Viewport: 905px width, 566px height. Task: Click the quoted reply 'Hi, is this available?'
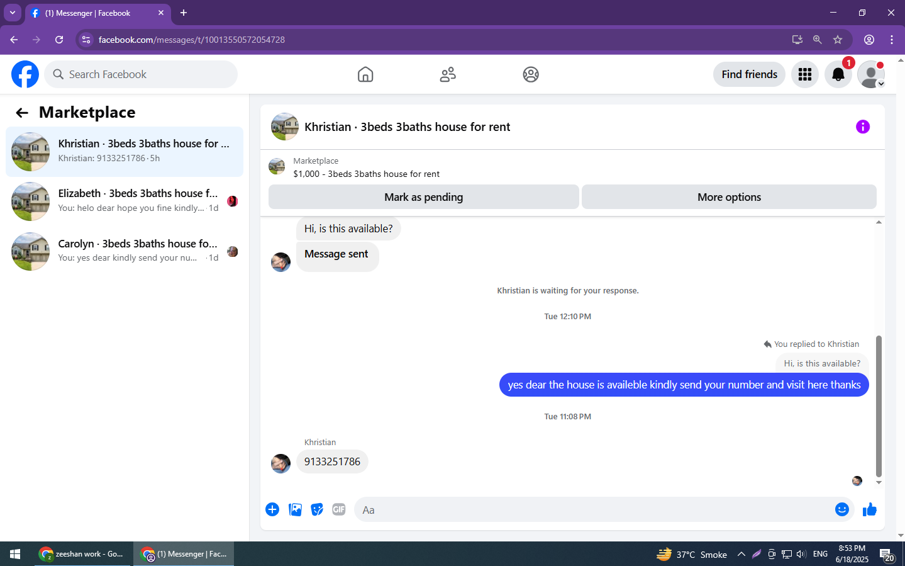point(822,363)
